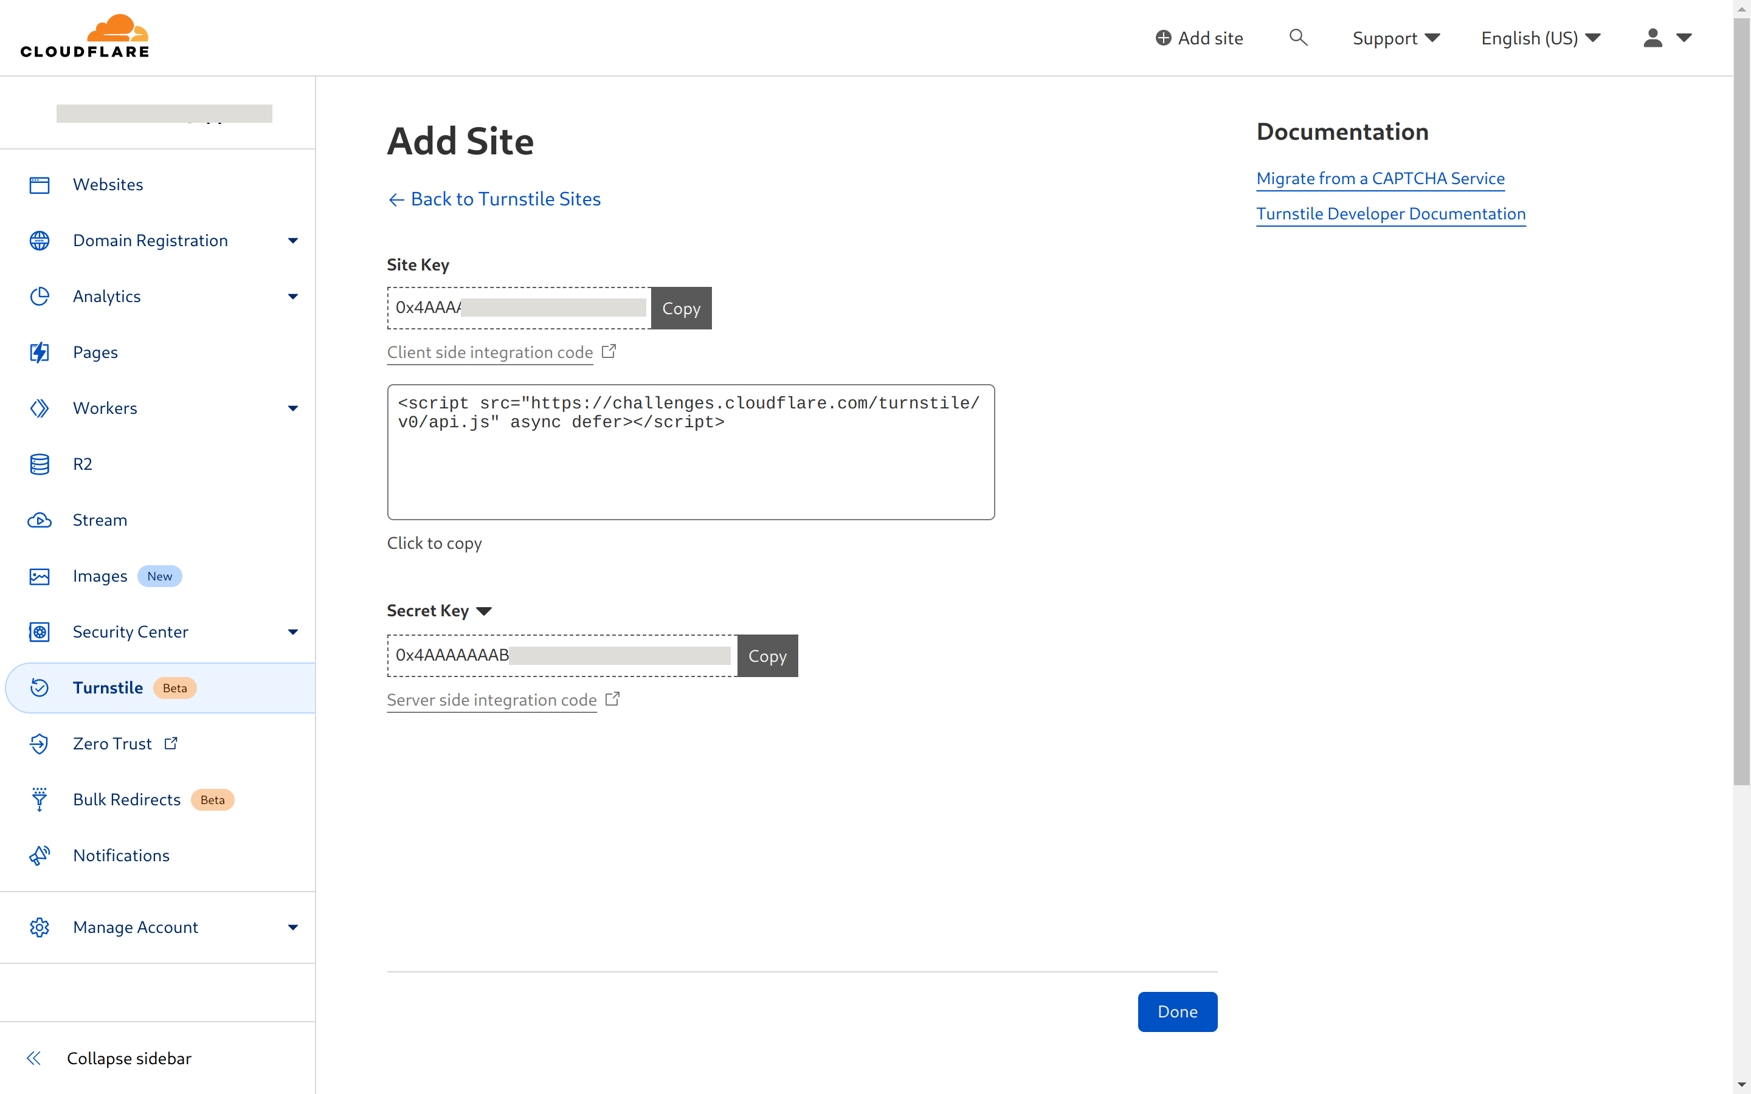Click the Websites sidebar icon
The width and height of the screenshot is (1751, 1094).
click(x=39, y=184)
